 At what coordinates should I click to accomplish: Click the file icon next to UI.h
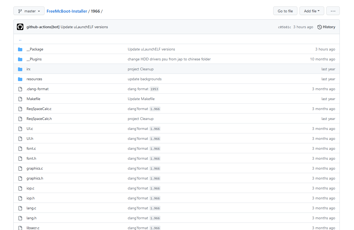pyautogui.click(x=20, y=138)
